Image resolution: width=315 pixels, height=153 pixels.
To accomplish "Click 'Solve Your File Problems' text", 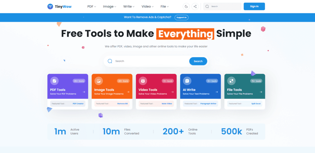I will 240,94.
